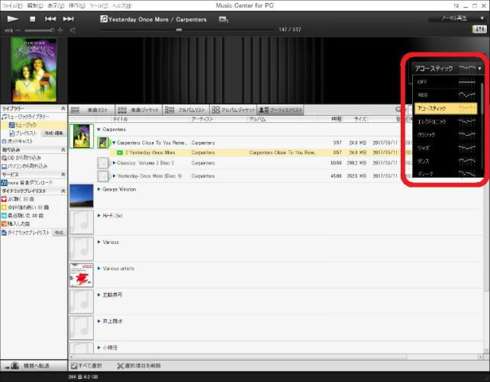490x382 pixels.
Task: Expand the Hi-Fi Set artist group
Action: [x=98, y=216]
